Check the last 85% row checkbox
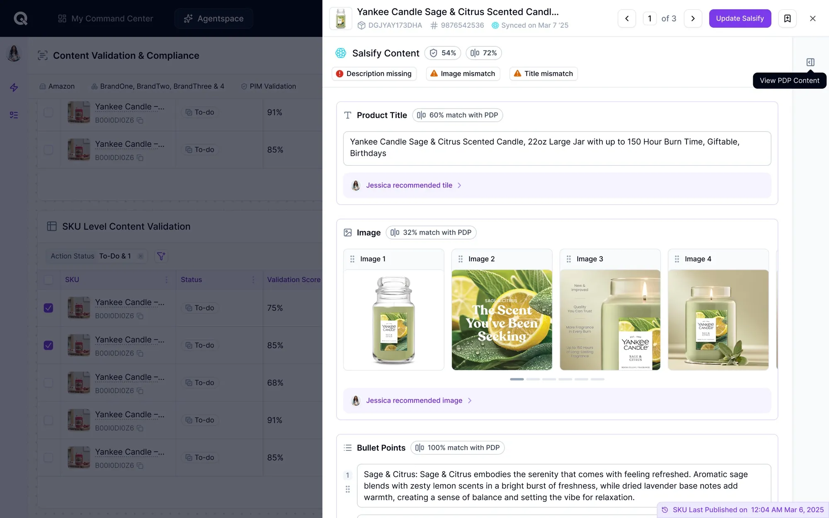The image size is (829, 518). click(x=48, y=457)
